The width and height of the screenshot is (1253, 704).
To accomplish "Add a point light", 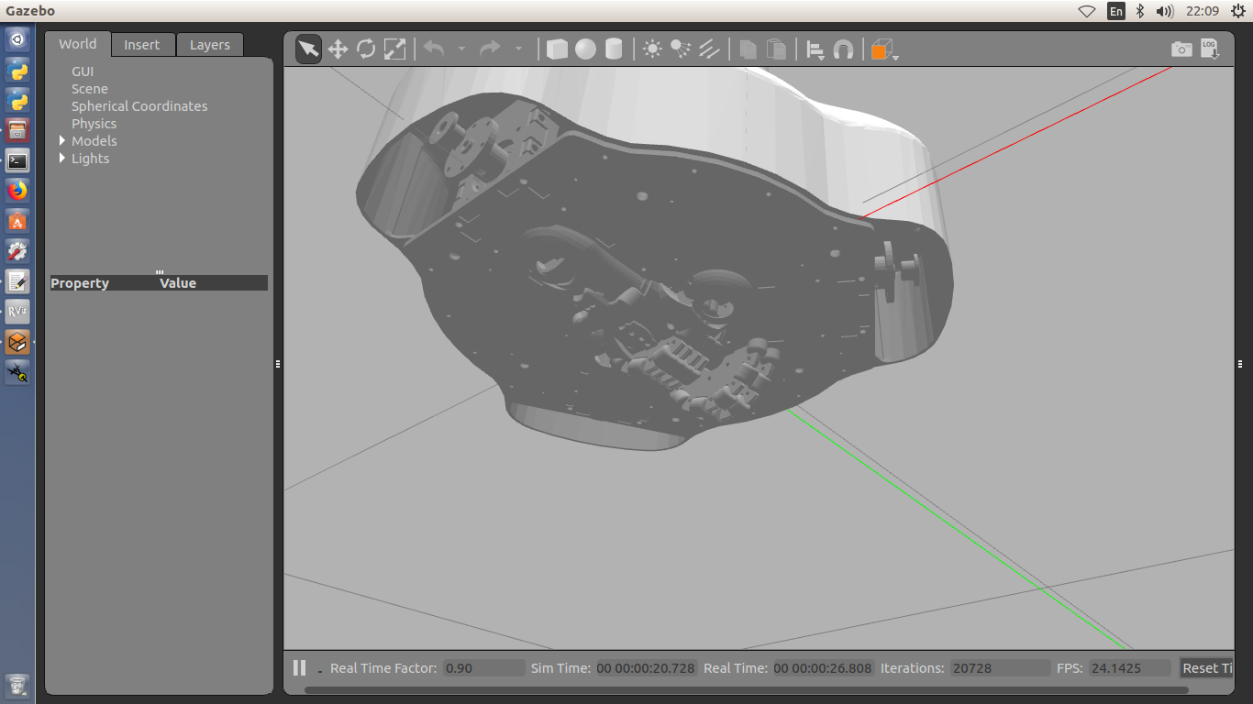I will (x=652, y=49).
